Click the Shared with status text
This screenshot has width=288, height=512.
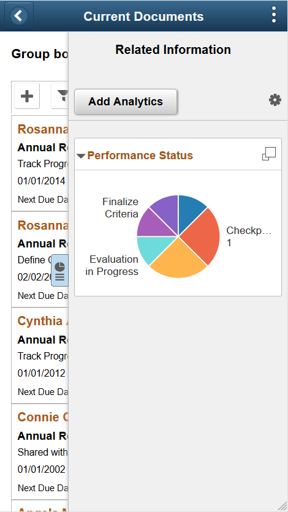tap(42, 452)
